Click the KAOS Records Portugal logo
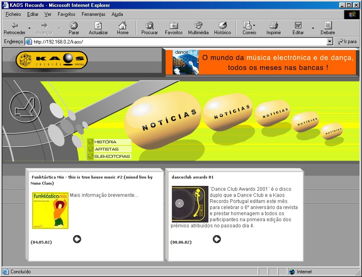Image resolution: width=362 pixels, height=277 pixels. (x=52, y=60)
